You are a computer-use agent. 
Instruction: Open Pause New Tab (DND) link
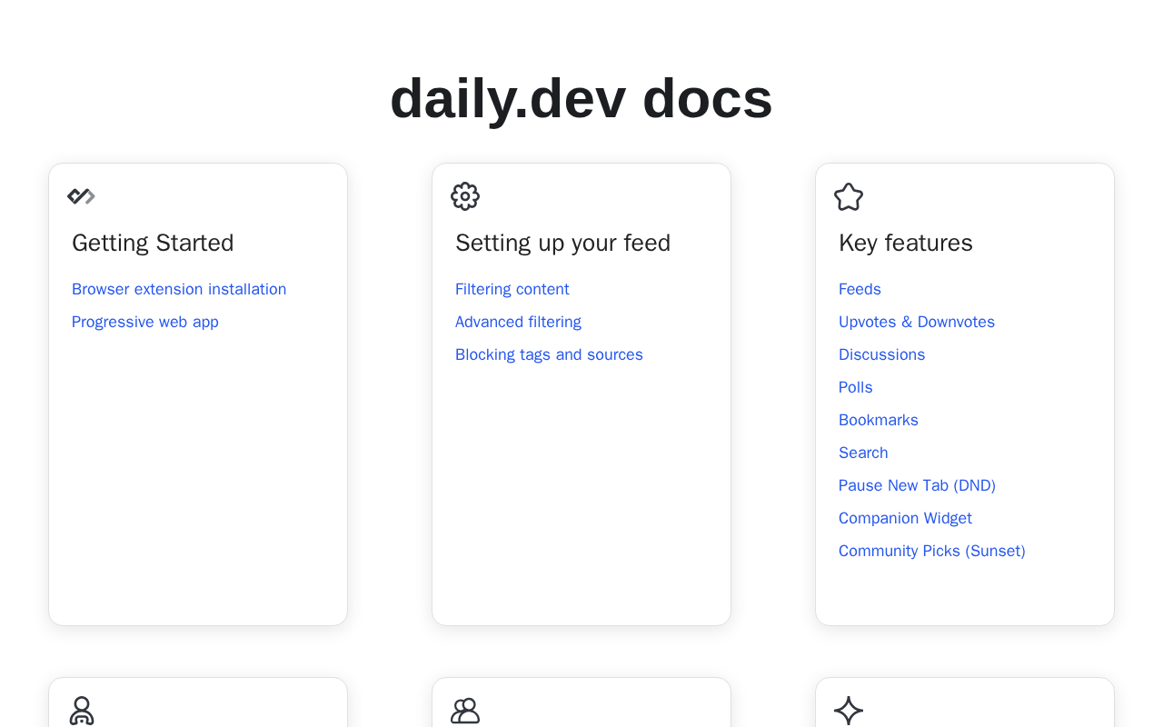917,485
